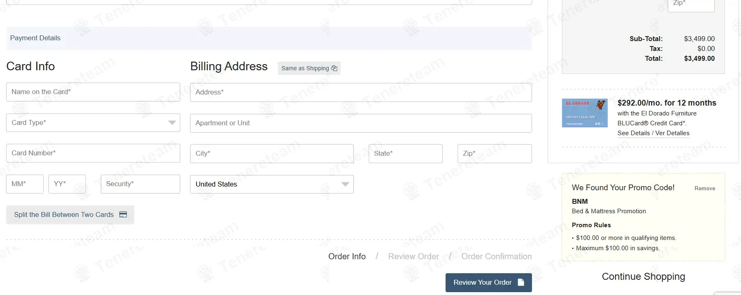Go to the Order Confirmation step
741x295 pixels.
497,256
